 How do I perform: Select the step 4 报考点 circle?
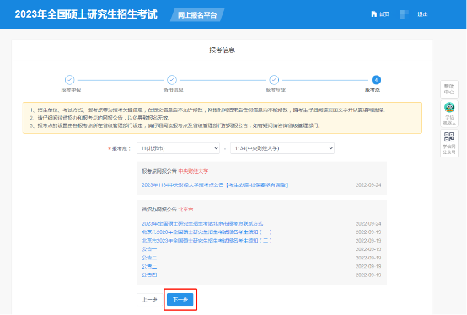click(x=376, y=80)
